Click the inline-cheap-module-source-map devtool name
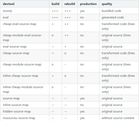 click(23, 89)
